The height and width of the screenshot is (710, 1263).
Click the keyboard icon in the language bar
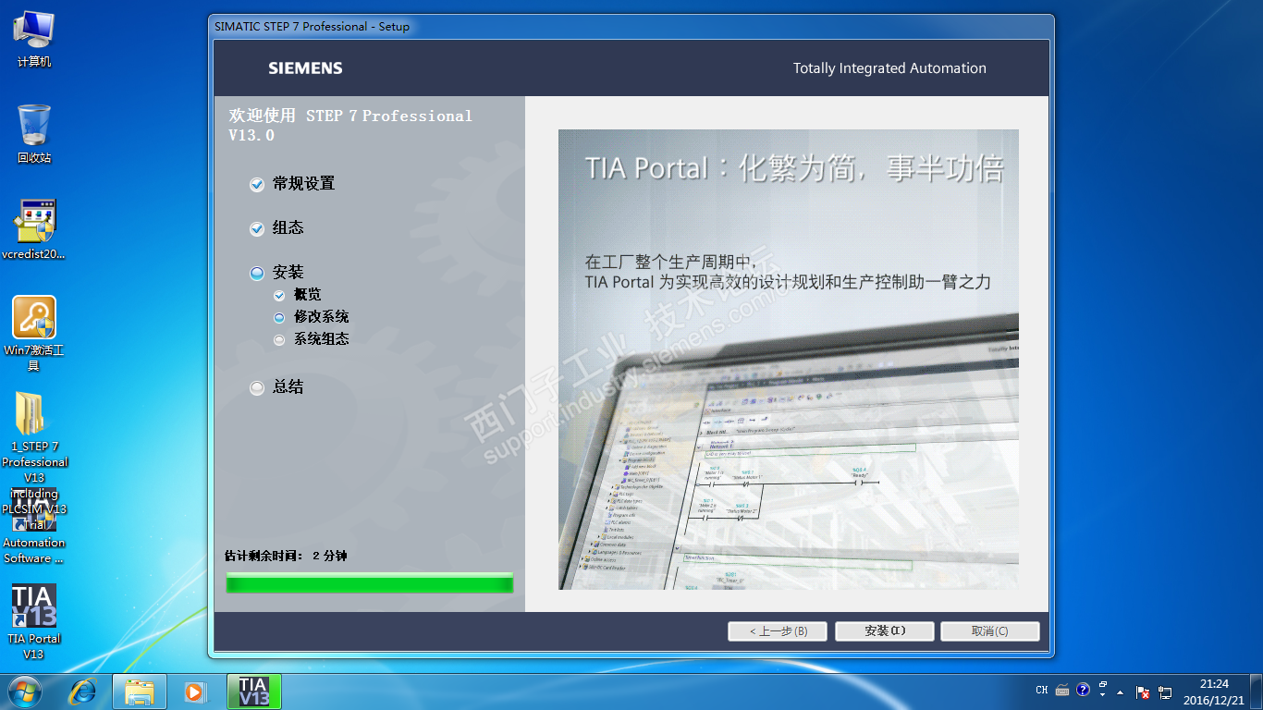click(x=1062, y=690)
